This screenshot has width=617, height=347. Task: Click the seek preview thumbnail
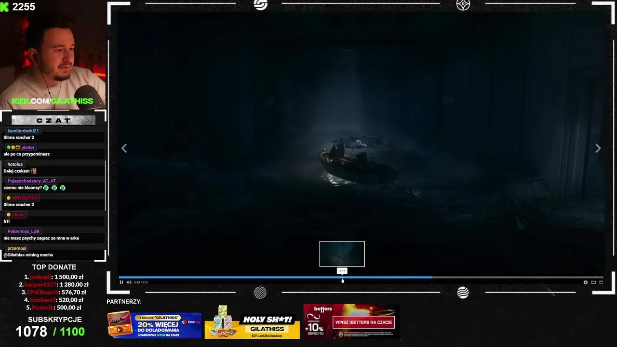pyautogui.click(x=342, y=254)
